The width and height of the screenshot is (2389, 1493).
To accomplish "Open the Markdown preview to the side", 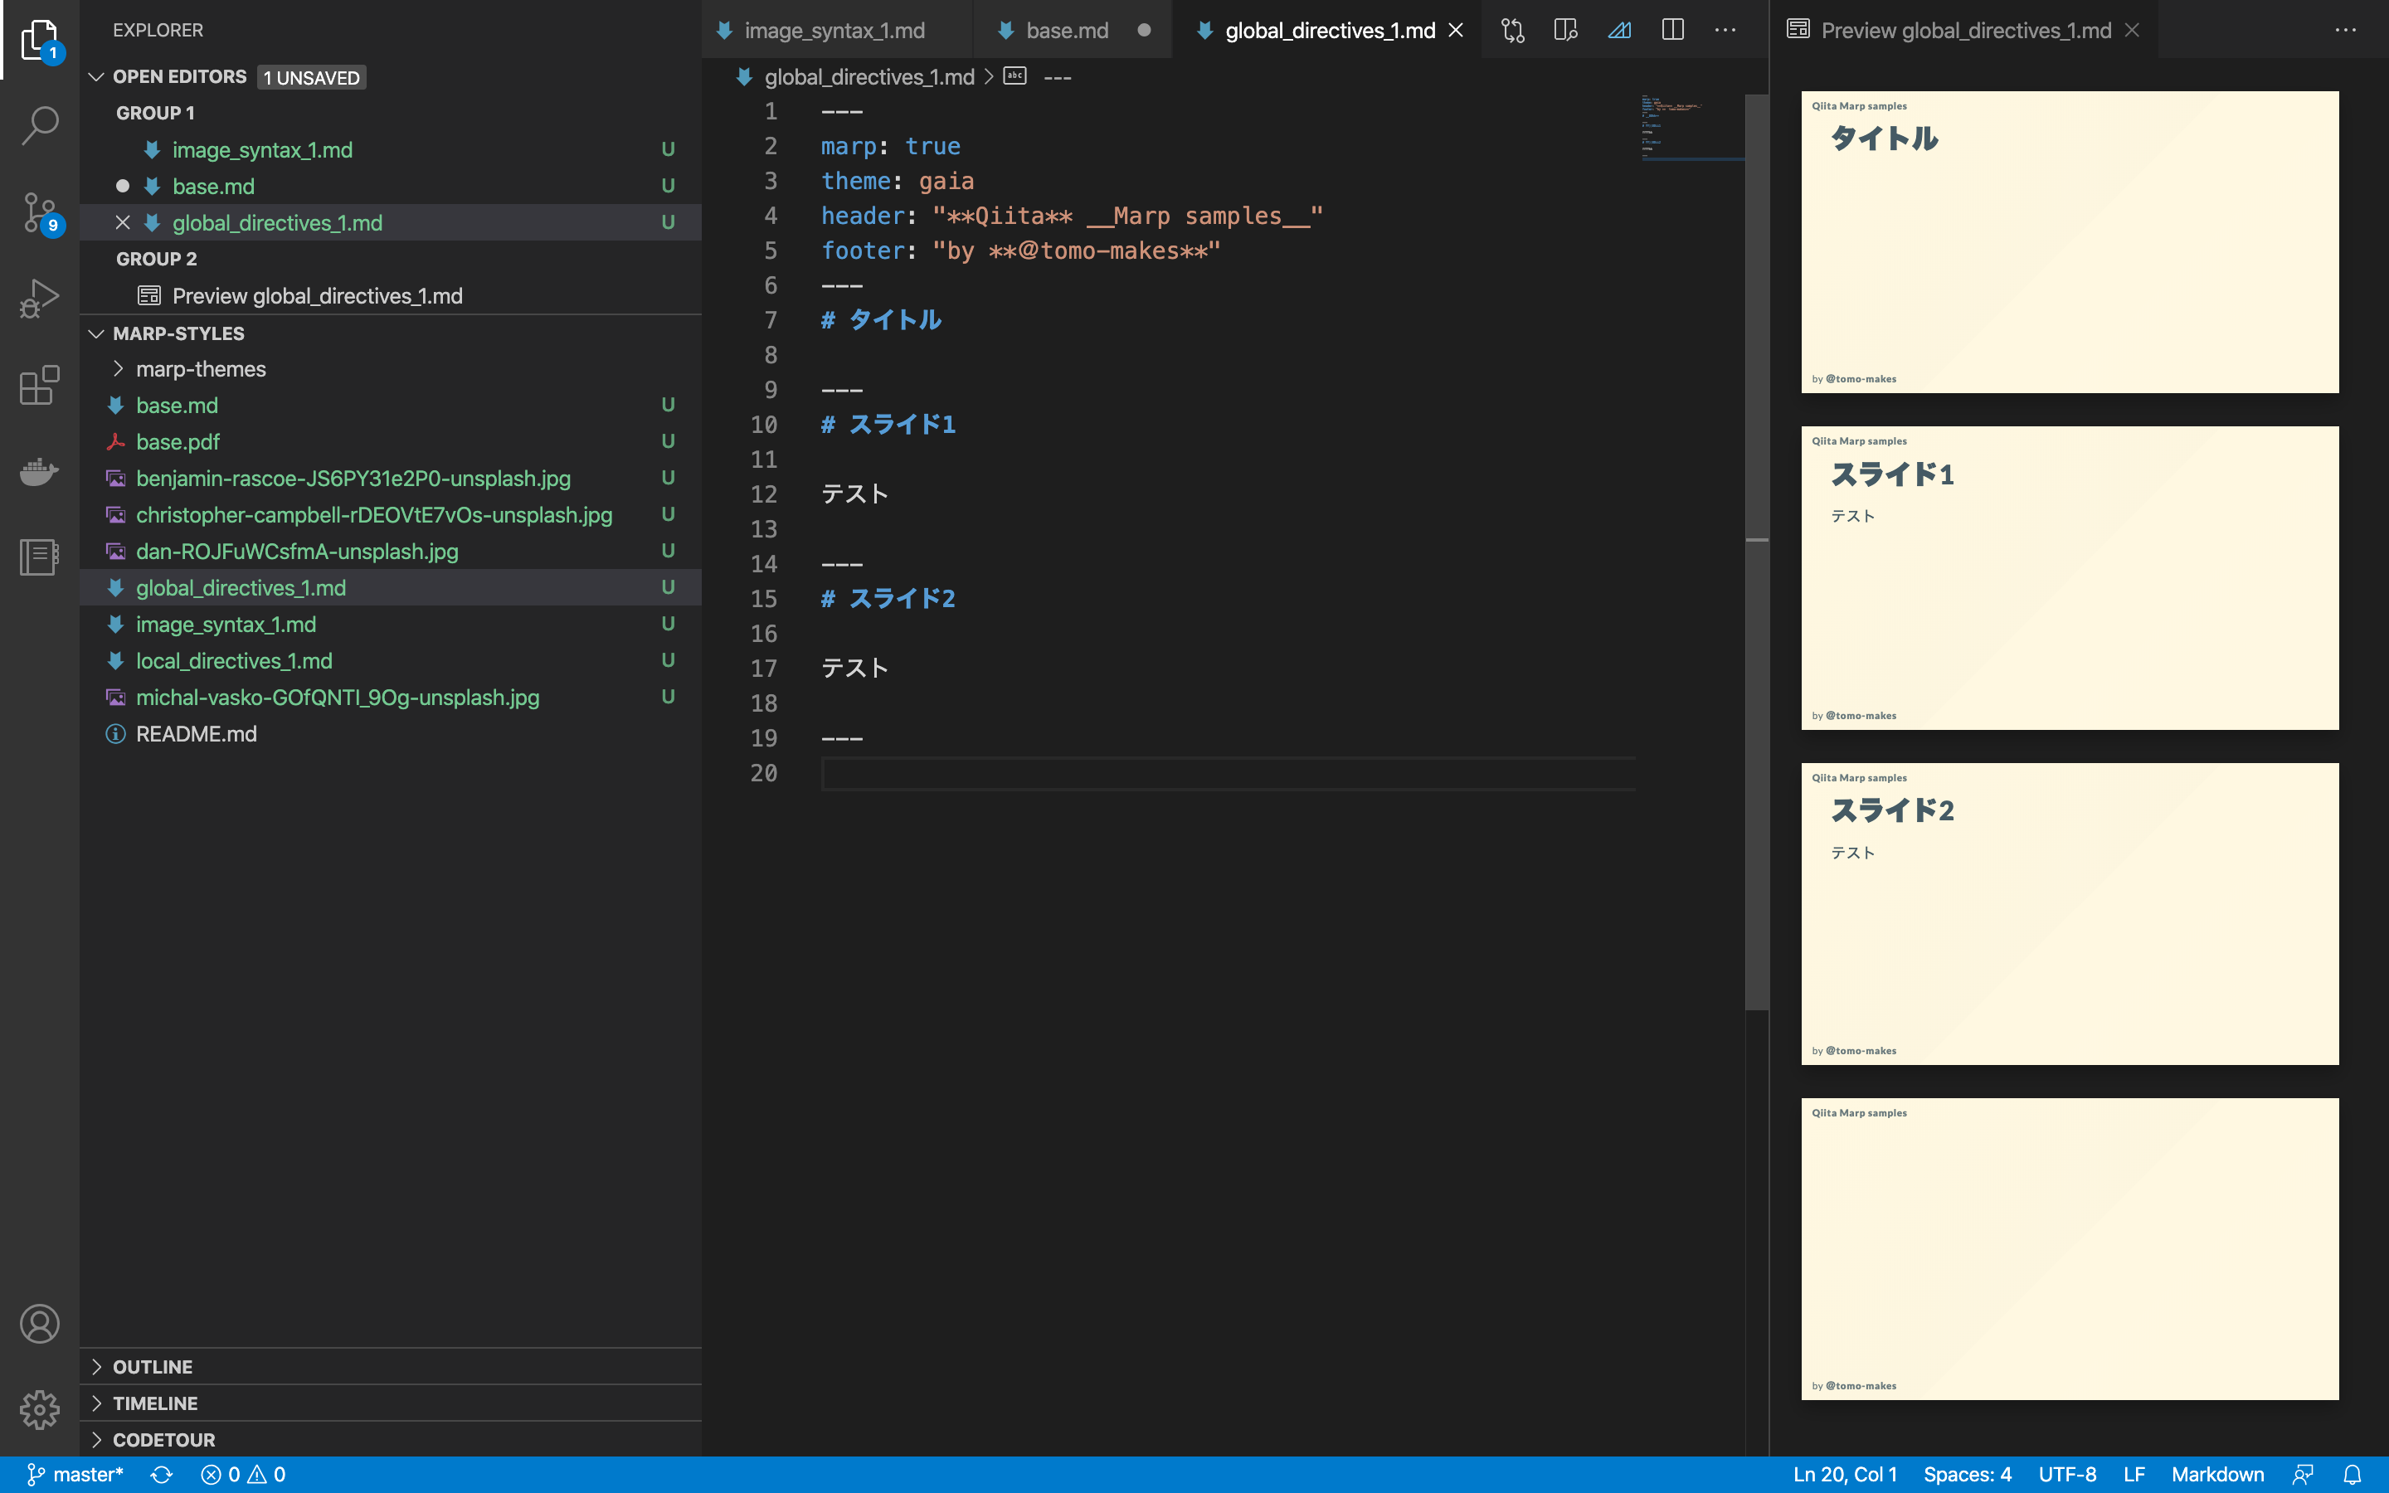I will (1564, 30).
